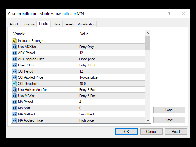Switch to the Visualization tab
Viewport: 196px width, 147px height.
86,24
